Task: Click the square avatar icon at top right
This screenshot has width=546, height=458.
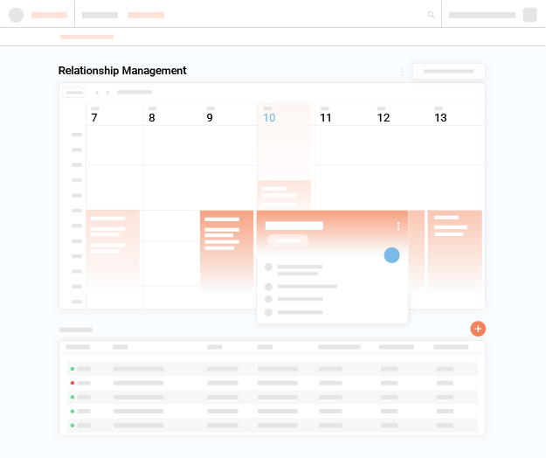Action: [529, 15]
